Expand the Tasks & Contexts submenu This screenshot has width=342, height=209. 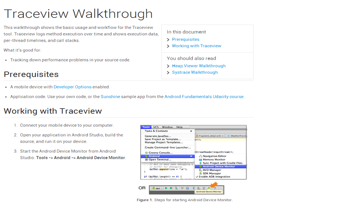[x=168, y=131]
